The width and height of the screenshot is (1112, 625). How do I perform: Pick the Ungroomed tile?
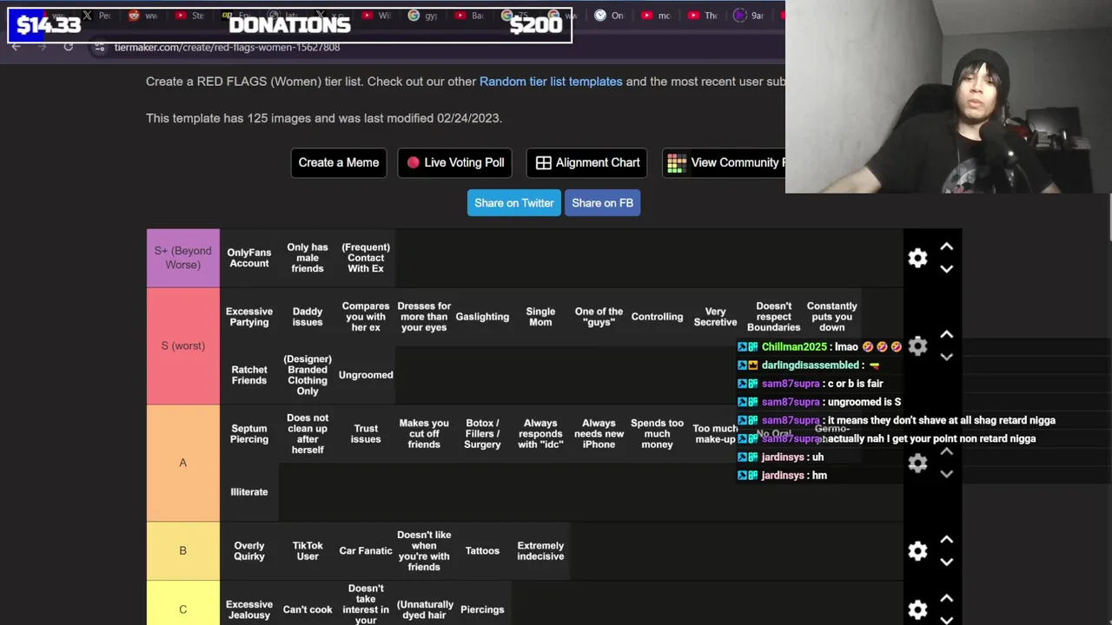click(366, 375)
